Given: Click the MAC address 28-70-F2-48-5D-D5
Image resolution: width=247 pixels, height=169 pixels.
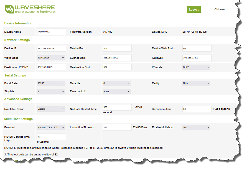Looking at the screenshot, I should [195, 32].
